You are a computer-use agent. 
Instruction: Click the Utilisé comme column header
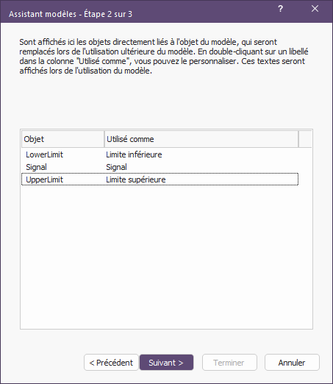tap(201, 139)
